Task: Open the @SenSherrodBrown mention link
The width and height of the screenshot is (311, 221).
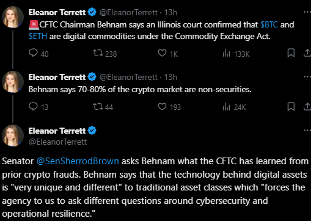Action: coord(78,161)
